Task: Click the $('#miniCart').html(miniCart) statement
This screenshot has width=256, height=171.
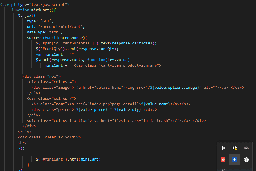Action: (x=69, y=159)
